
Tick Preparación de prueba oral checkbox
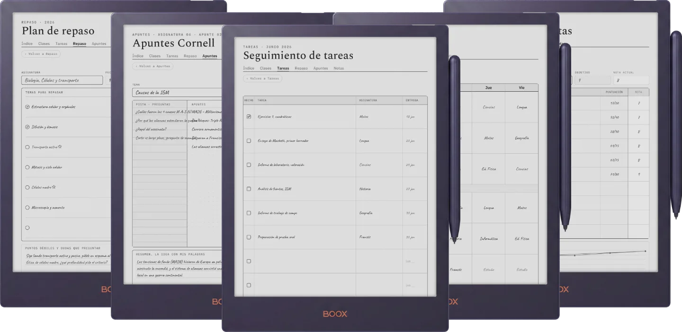tap(249, 237)
